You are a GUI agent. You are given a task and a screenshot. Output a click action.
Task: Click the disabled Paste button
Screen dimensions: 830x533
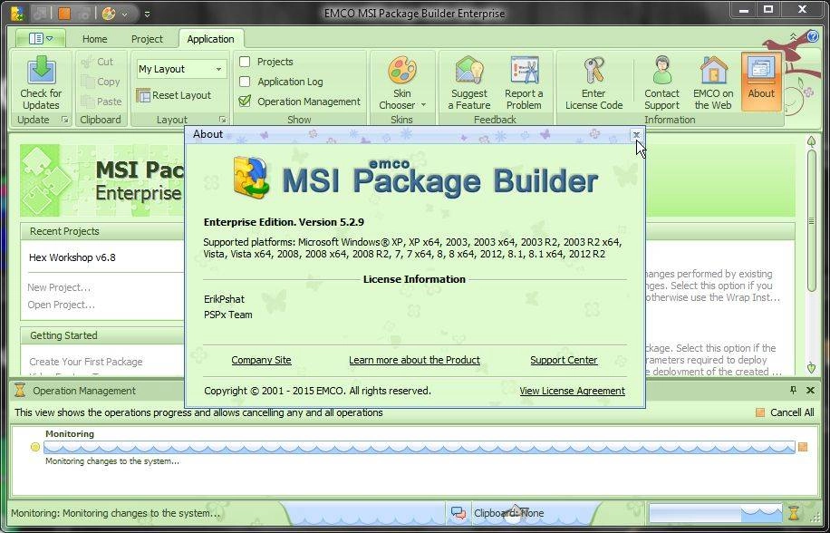(101, 102)
